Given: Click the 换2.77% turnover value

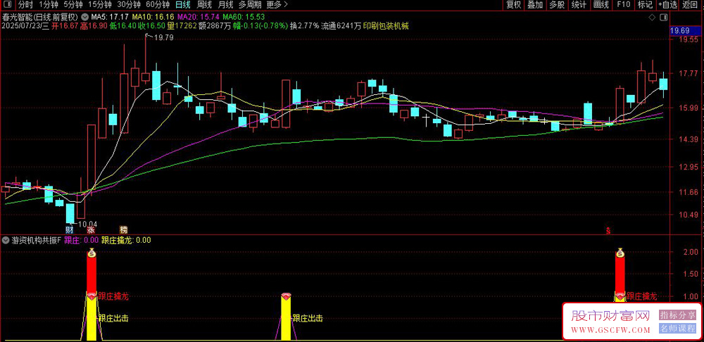Looking at the screenshot, I should coord(305,26).
